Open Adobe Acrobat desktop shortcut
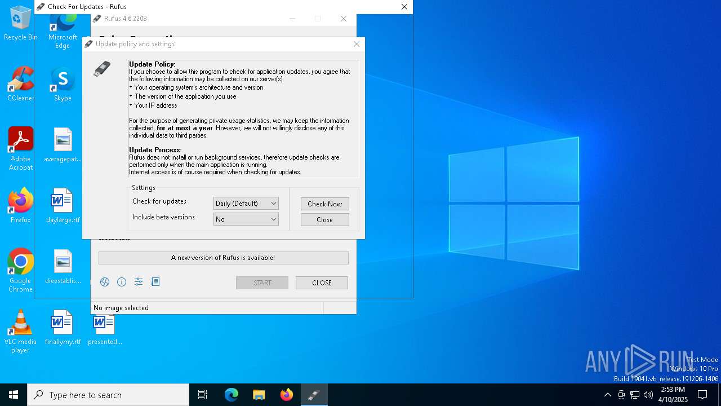This screenshot has height=406, width=721. pos(21,149)
